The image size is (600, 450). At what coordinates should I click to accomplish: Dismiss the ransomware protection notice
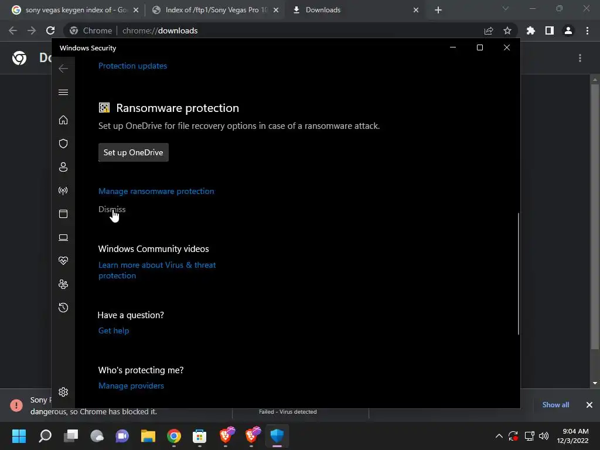coord(112,209)
